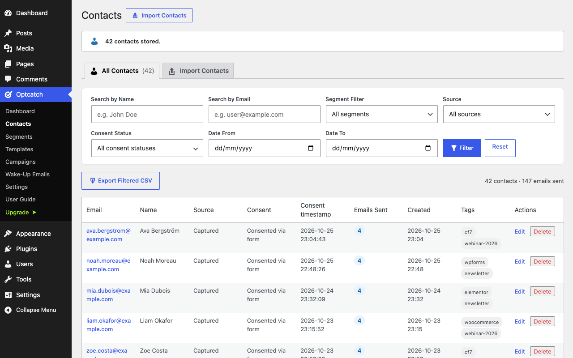Screen dimensions: 573x358
Task: Click the Users person icon
Action: point(8,264)
